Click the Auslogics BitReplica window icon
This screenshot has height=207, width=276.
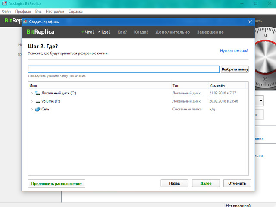4,3
